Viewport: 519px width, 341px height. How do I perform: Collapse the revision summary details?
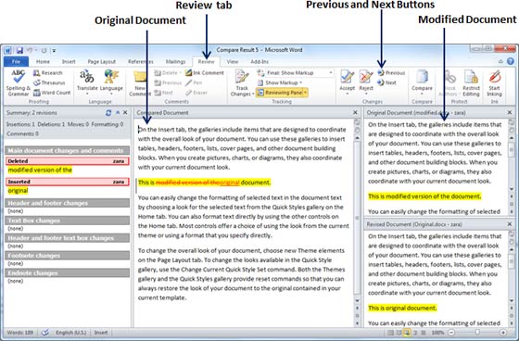click(x=118, y=113)
